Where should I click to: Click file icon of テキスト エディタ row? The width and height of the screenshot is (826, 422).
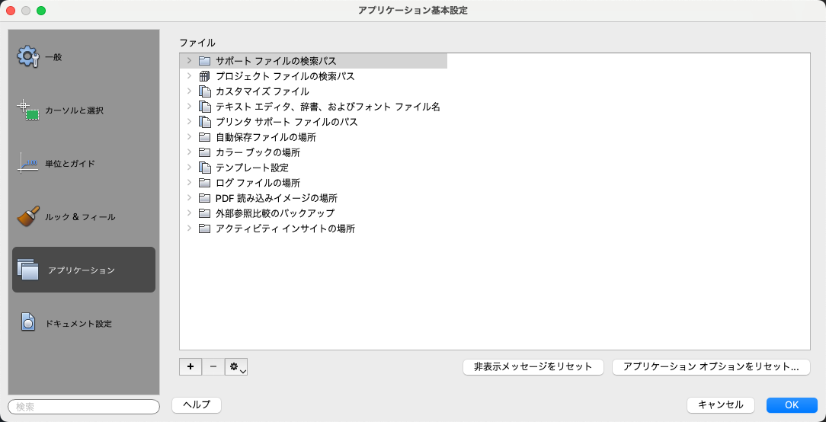204,107
